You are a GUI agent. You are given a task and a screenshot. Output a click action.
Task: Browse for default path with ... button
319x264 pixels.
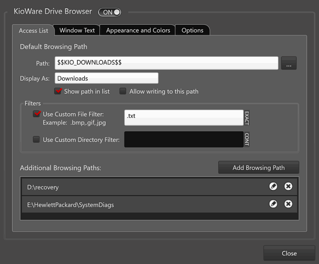tap(289, 63)
